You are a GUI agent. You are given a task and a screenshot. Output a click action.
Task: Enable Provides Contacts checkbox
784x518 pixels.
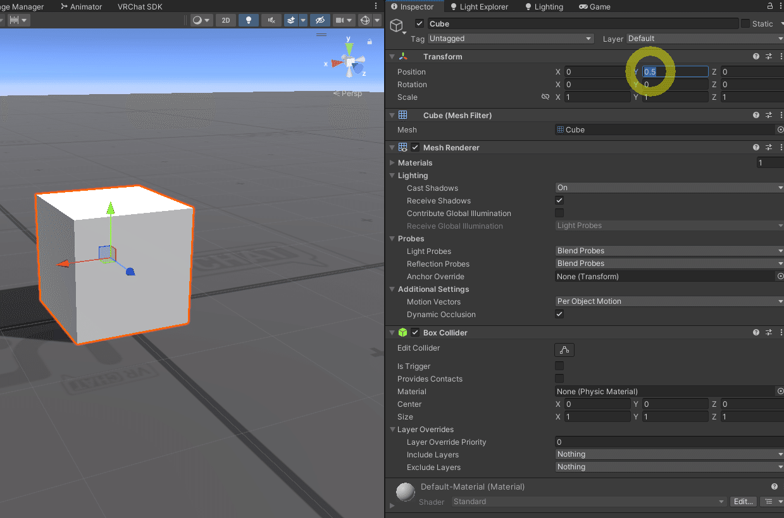pyautogui.click(x=559, y=378)
